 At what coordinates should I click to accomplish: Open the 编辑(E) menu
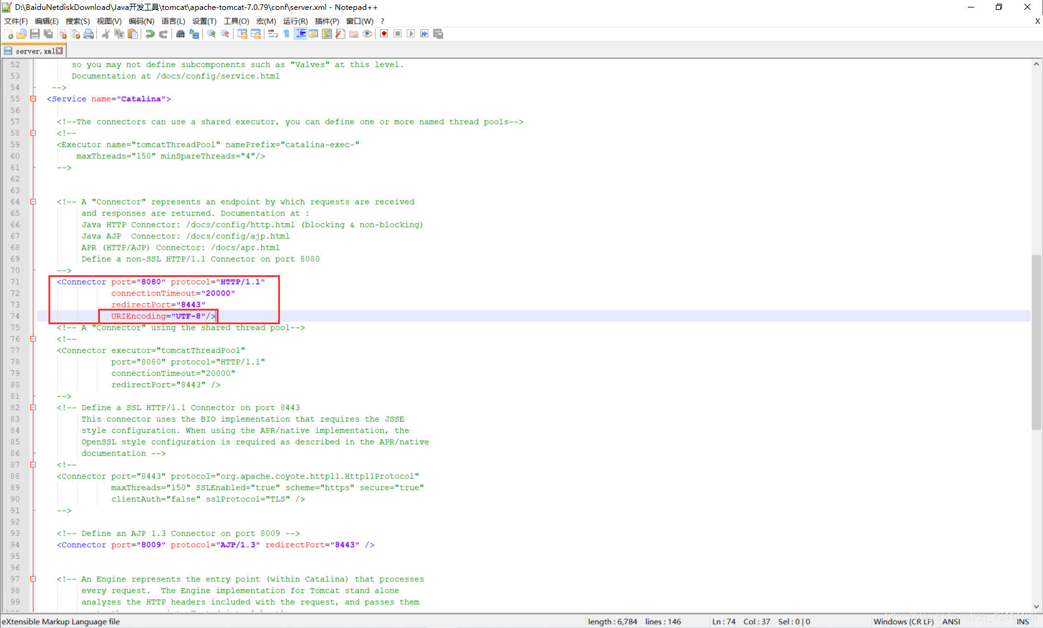tap(47, 21)
